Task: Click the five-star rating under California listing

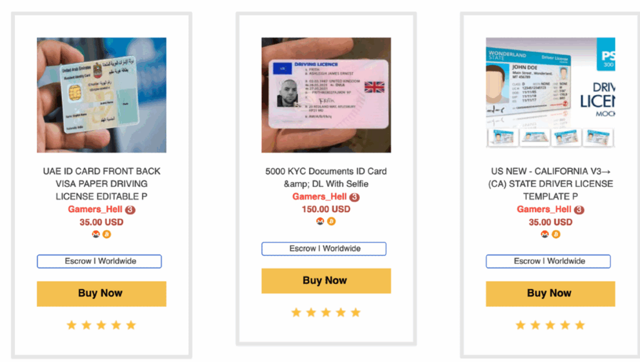Action: pyautogui.click(x=550, y=325)
